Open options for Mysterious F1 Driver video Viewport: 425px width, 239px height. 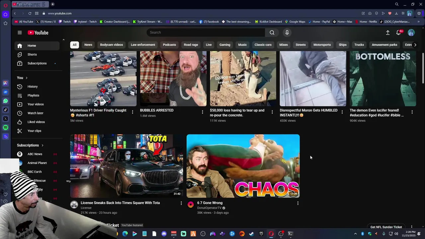(132, 112)
